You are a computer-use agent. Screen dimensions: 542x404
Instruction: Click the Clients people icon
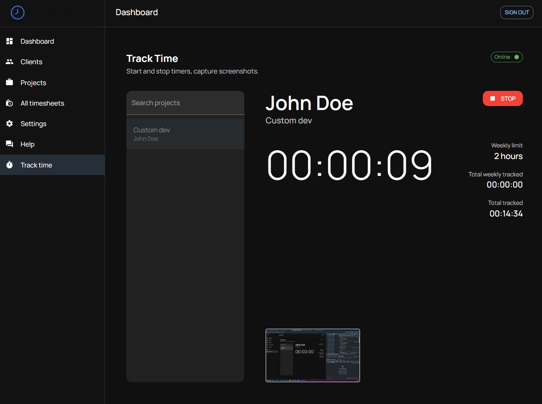tap(9, 62)
